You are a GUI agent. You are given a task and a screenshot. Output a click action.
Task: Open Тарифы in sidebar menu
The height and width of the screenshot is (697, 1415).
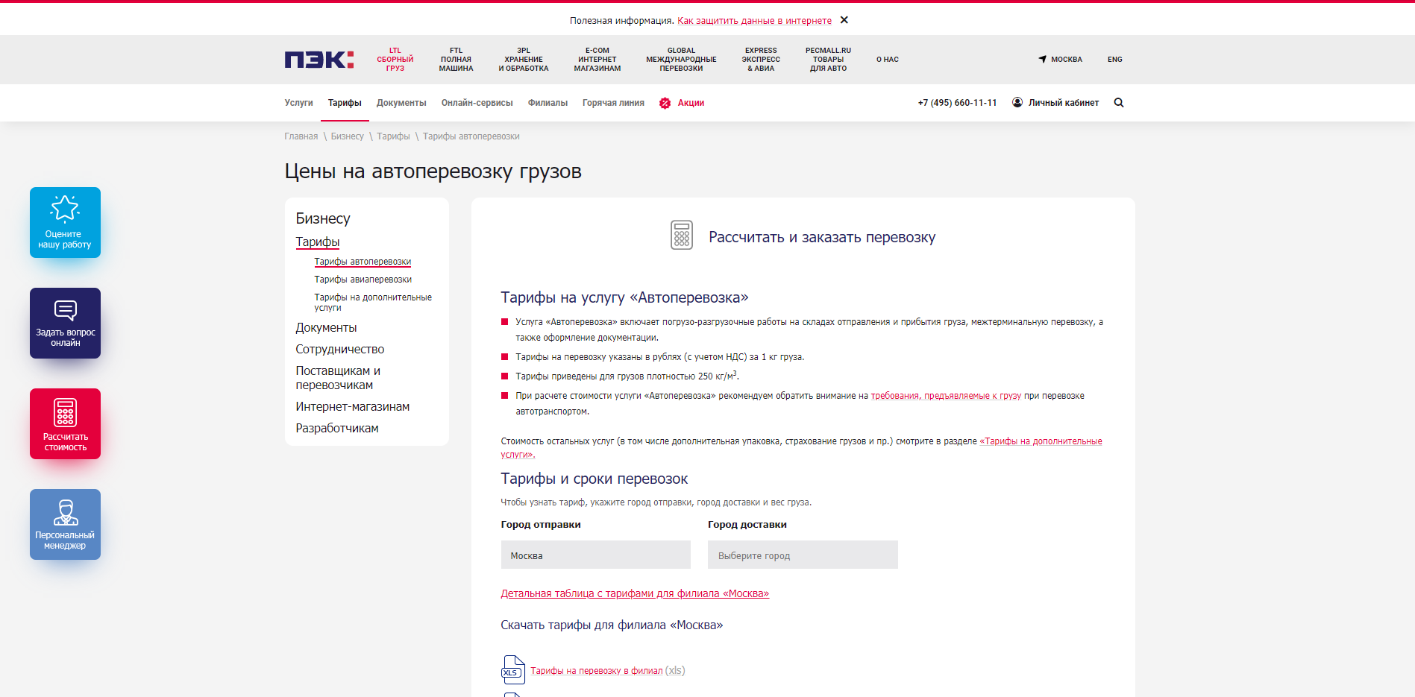point(317,242)
